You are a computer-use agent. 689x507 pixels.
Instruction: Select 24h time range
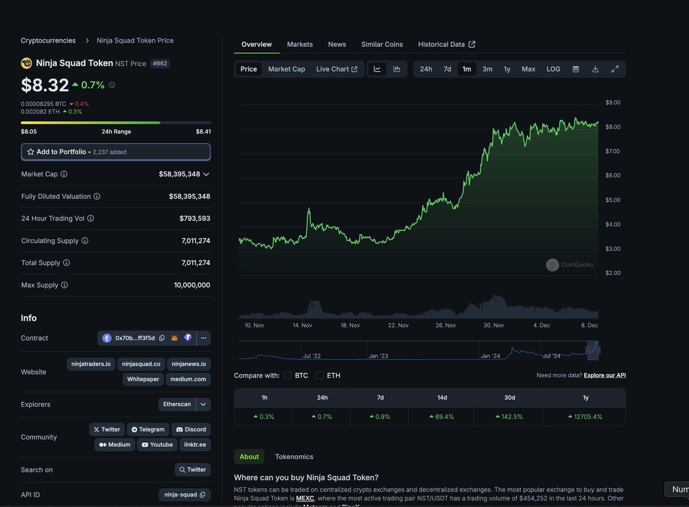coord(426,69)
